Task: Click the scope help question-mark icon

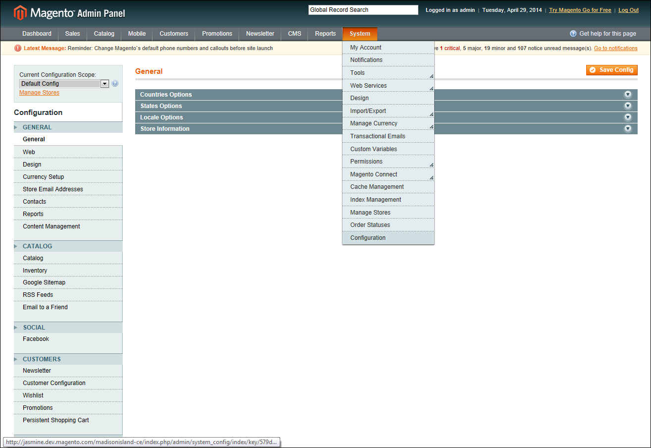Action: coord(115,84)
